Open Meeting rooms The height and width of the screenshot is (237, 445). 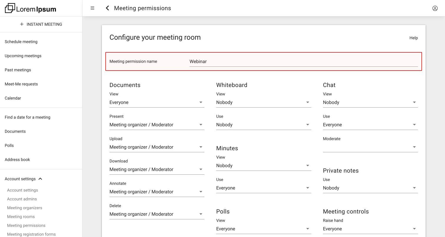click(21, 217)
